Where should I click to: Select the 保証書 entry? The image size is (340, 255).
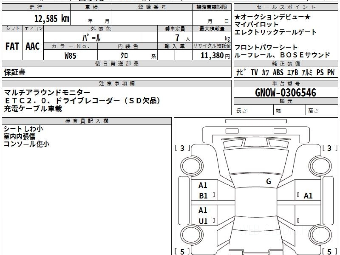[14, 73]
